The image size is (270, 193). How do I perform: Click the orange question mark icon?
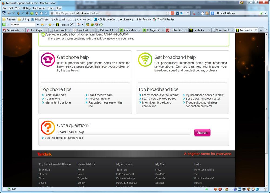pyautogui.click(x=48, y=128)
